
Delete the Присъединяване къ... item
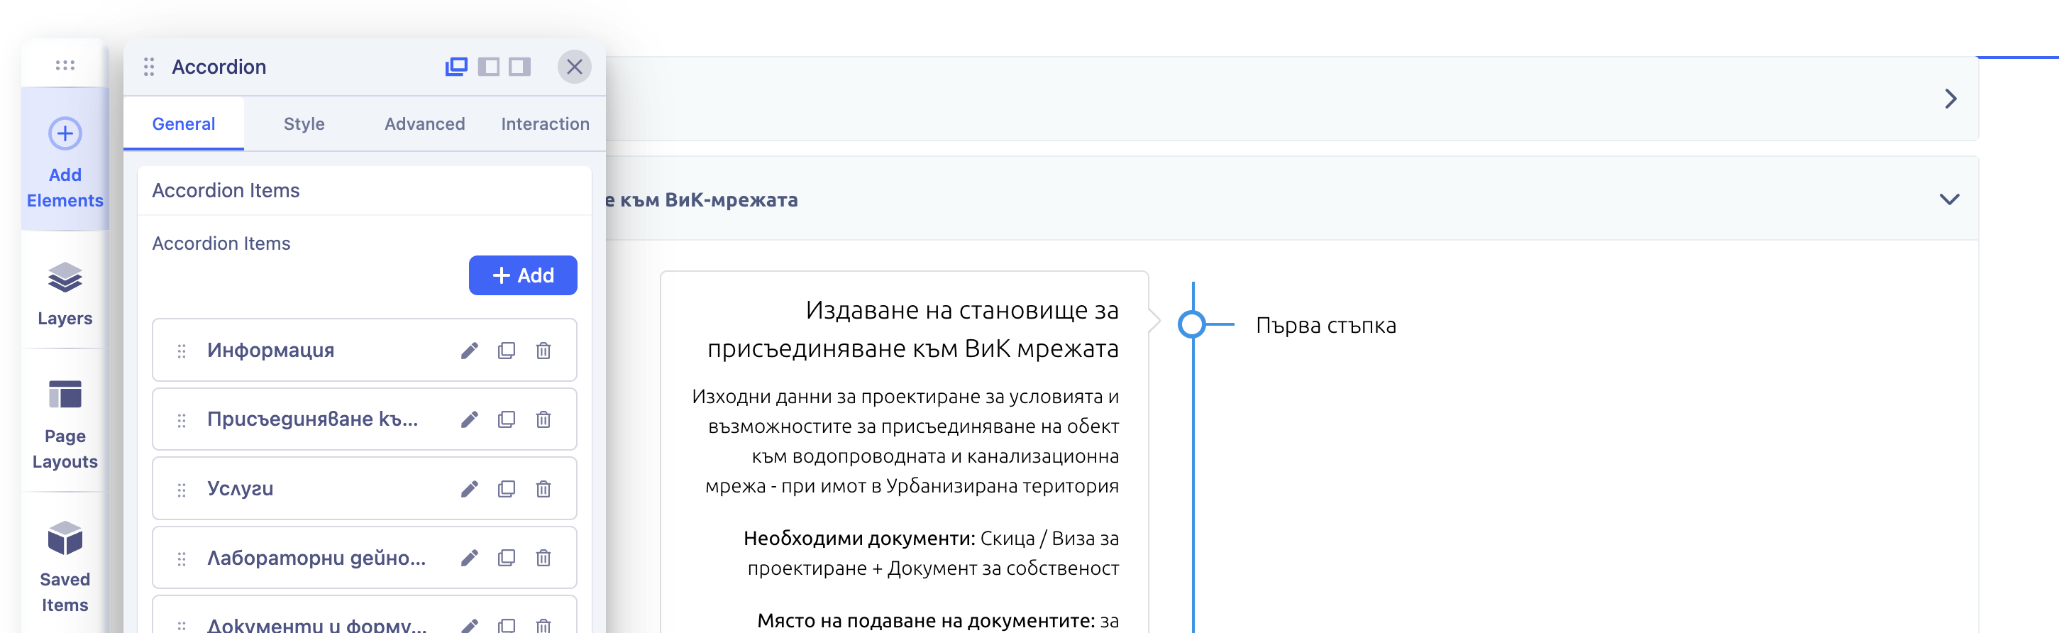pos(543,419)
